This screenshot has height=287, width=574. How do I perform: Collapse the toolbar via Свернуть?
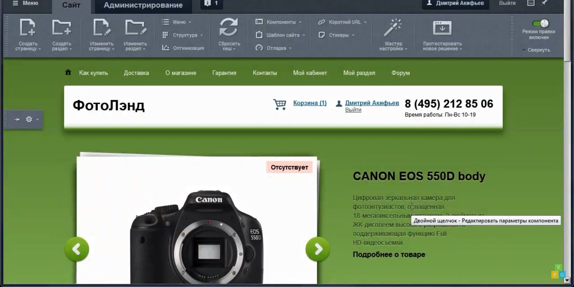[536, 50]
